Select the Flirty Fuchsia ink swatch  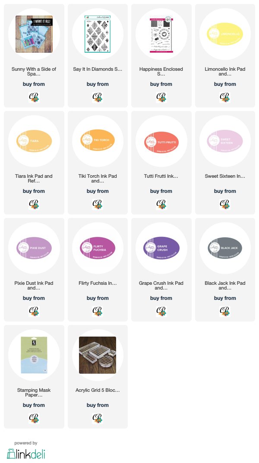pyautogui.click(x=98, y=248)
